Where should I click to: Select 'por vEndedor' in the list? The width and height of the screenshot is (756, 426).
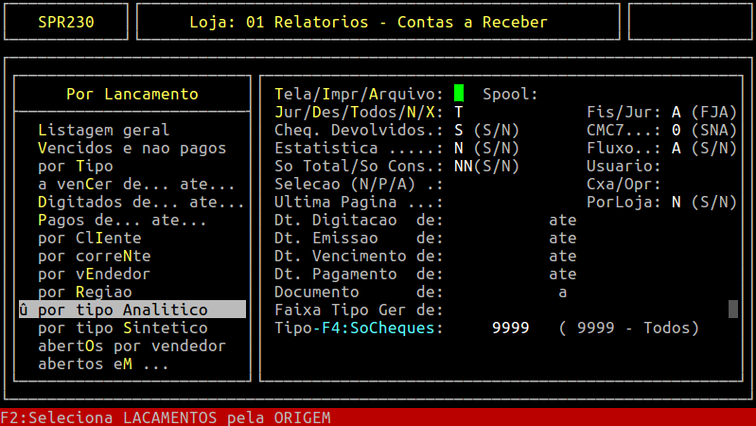[95, 274]
